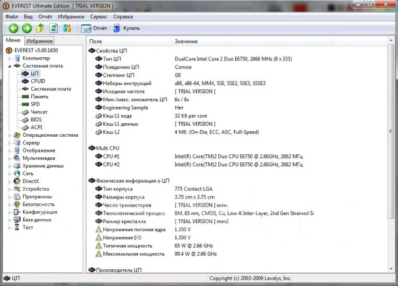This screenshot has width=398, height=286.
Task: Click the Отчёт report toolbar button
Action: [94, 28]
